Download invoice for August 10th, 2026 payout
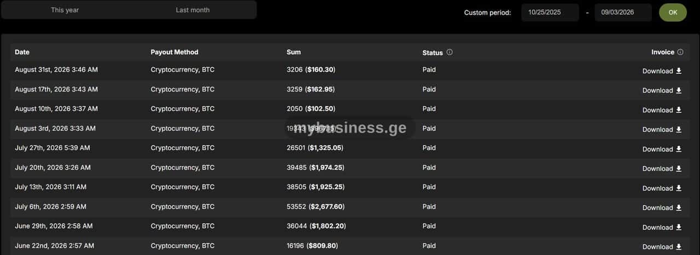The width and height of the screenshot is (700, 255). [662, 110]
